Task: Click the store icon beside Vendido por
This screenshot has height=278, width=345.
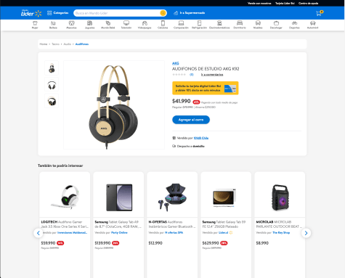Action: (x=174, y=138)
